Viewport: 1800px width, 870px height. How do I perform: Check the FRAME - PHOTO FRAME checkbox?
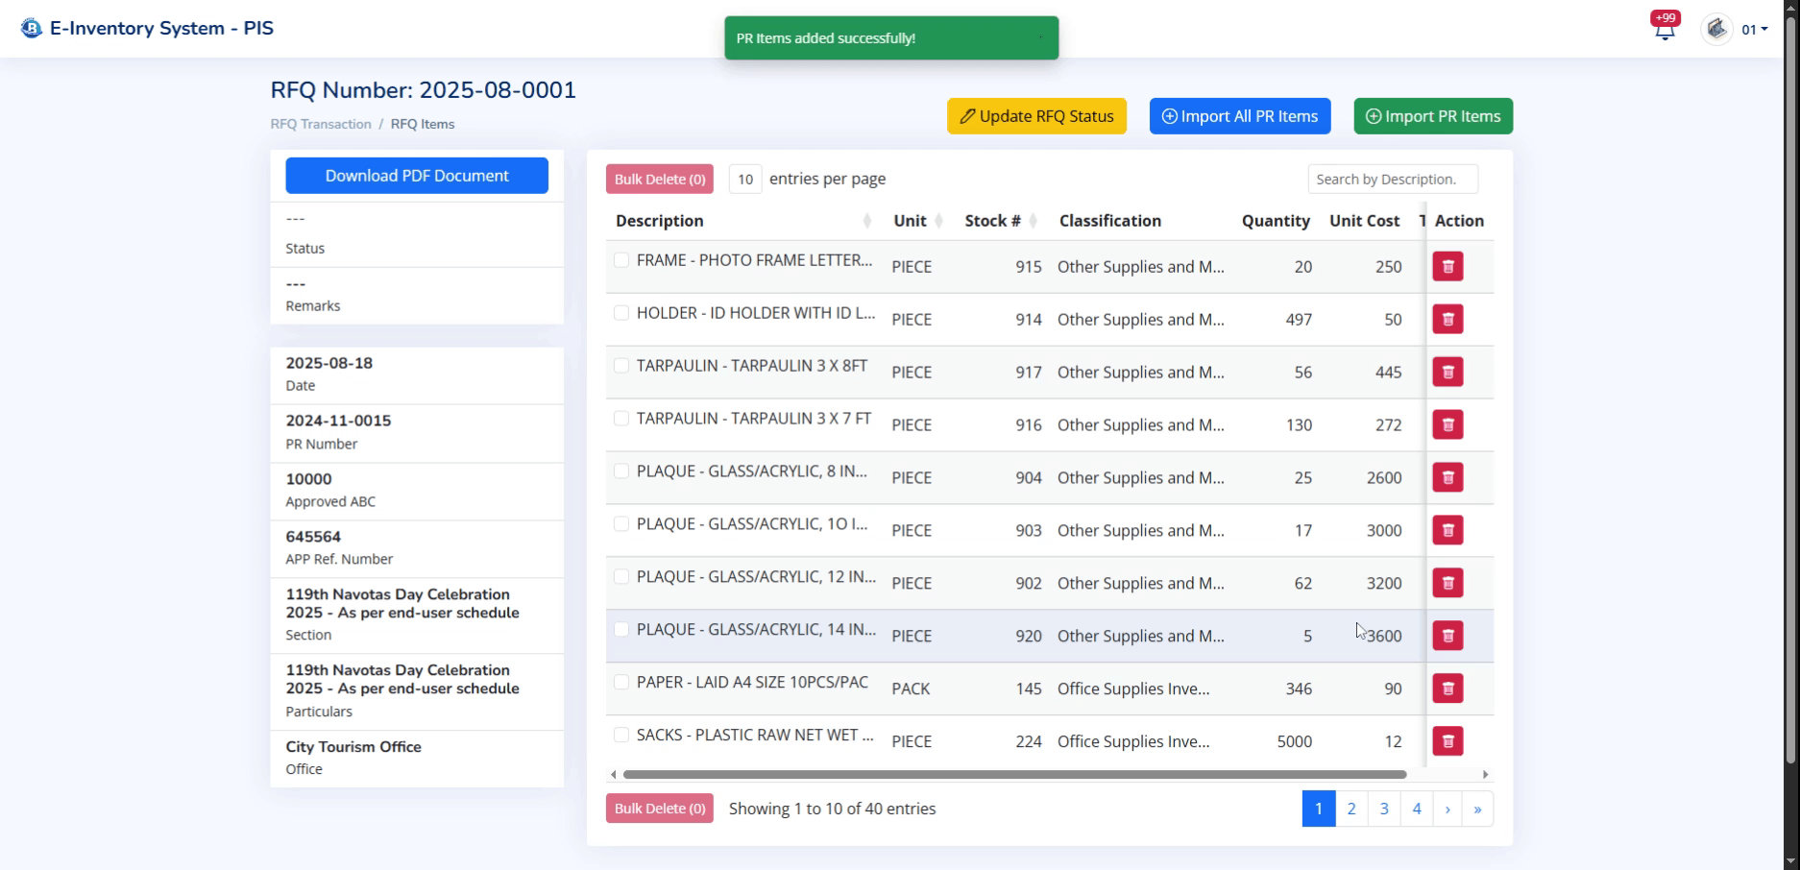pos(621,260)
